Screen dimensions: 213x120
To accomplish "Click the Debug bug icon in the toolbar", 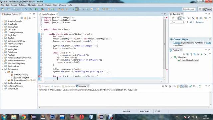I will coord(30,9).
